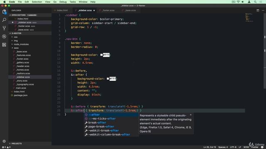Click the user account icon in menu bar
Image resolution: width=266 pixels, height=149 pixels.
(x=249, y=2)
